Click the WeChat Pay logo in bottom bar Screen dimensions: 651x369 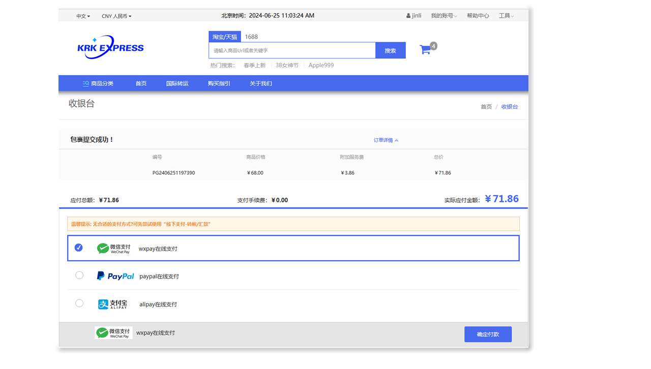(113, 333)
